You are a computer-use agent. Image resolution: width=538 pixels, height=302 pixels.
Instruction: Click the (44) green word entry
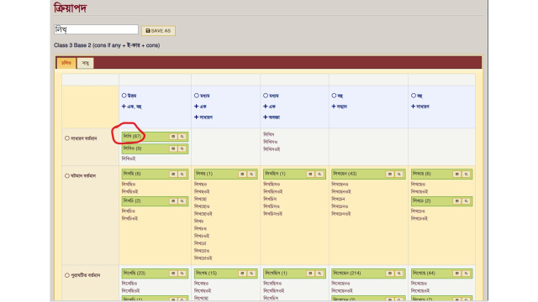pos(441,273)
